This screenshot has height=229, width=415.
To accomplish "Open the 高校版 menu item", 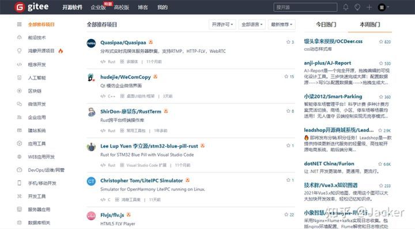I will (122, 7).
